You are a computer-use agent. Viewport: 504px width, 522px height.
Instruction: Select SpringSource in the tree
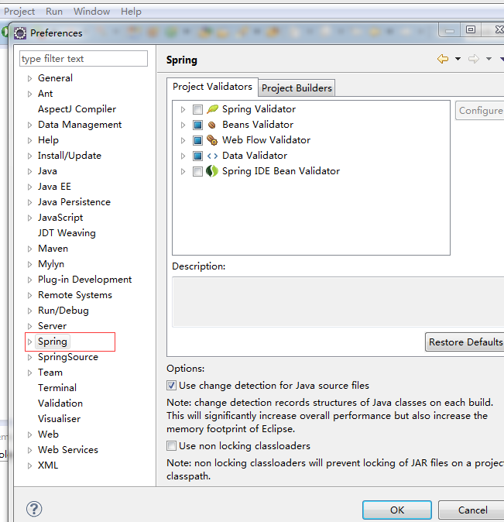68,357
